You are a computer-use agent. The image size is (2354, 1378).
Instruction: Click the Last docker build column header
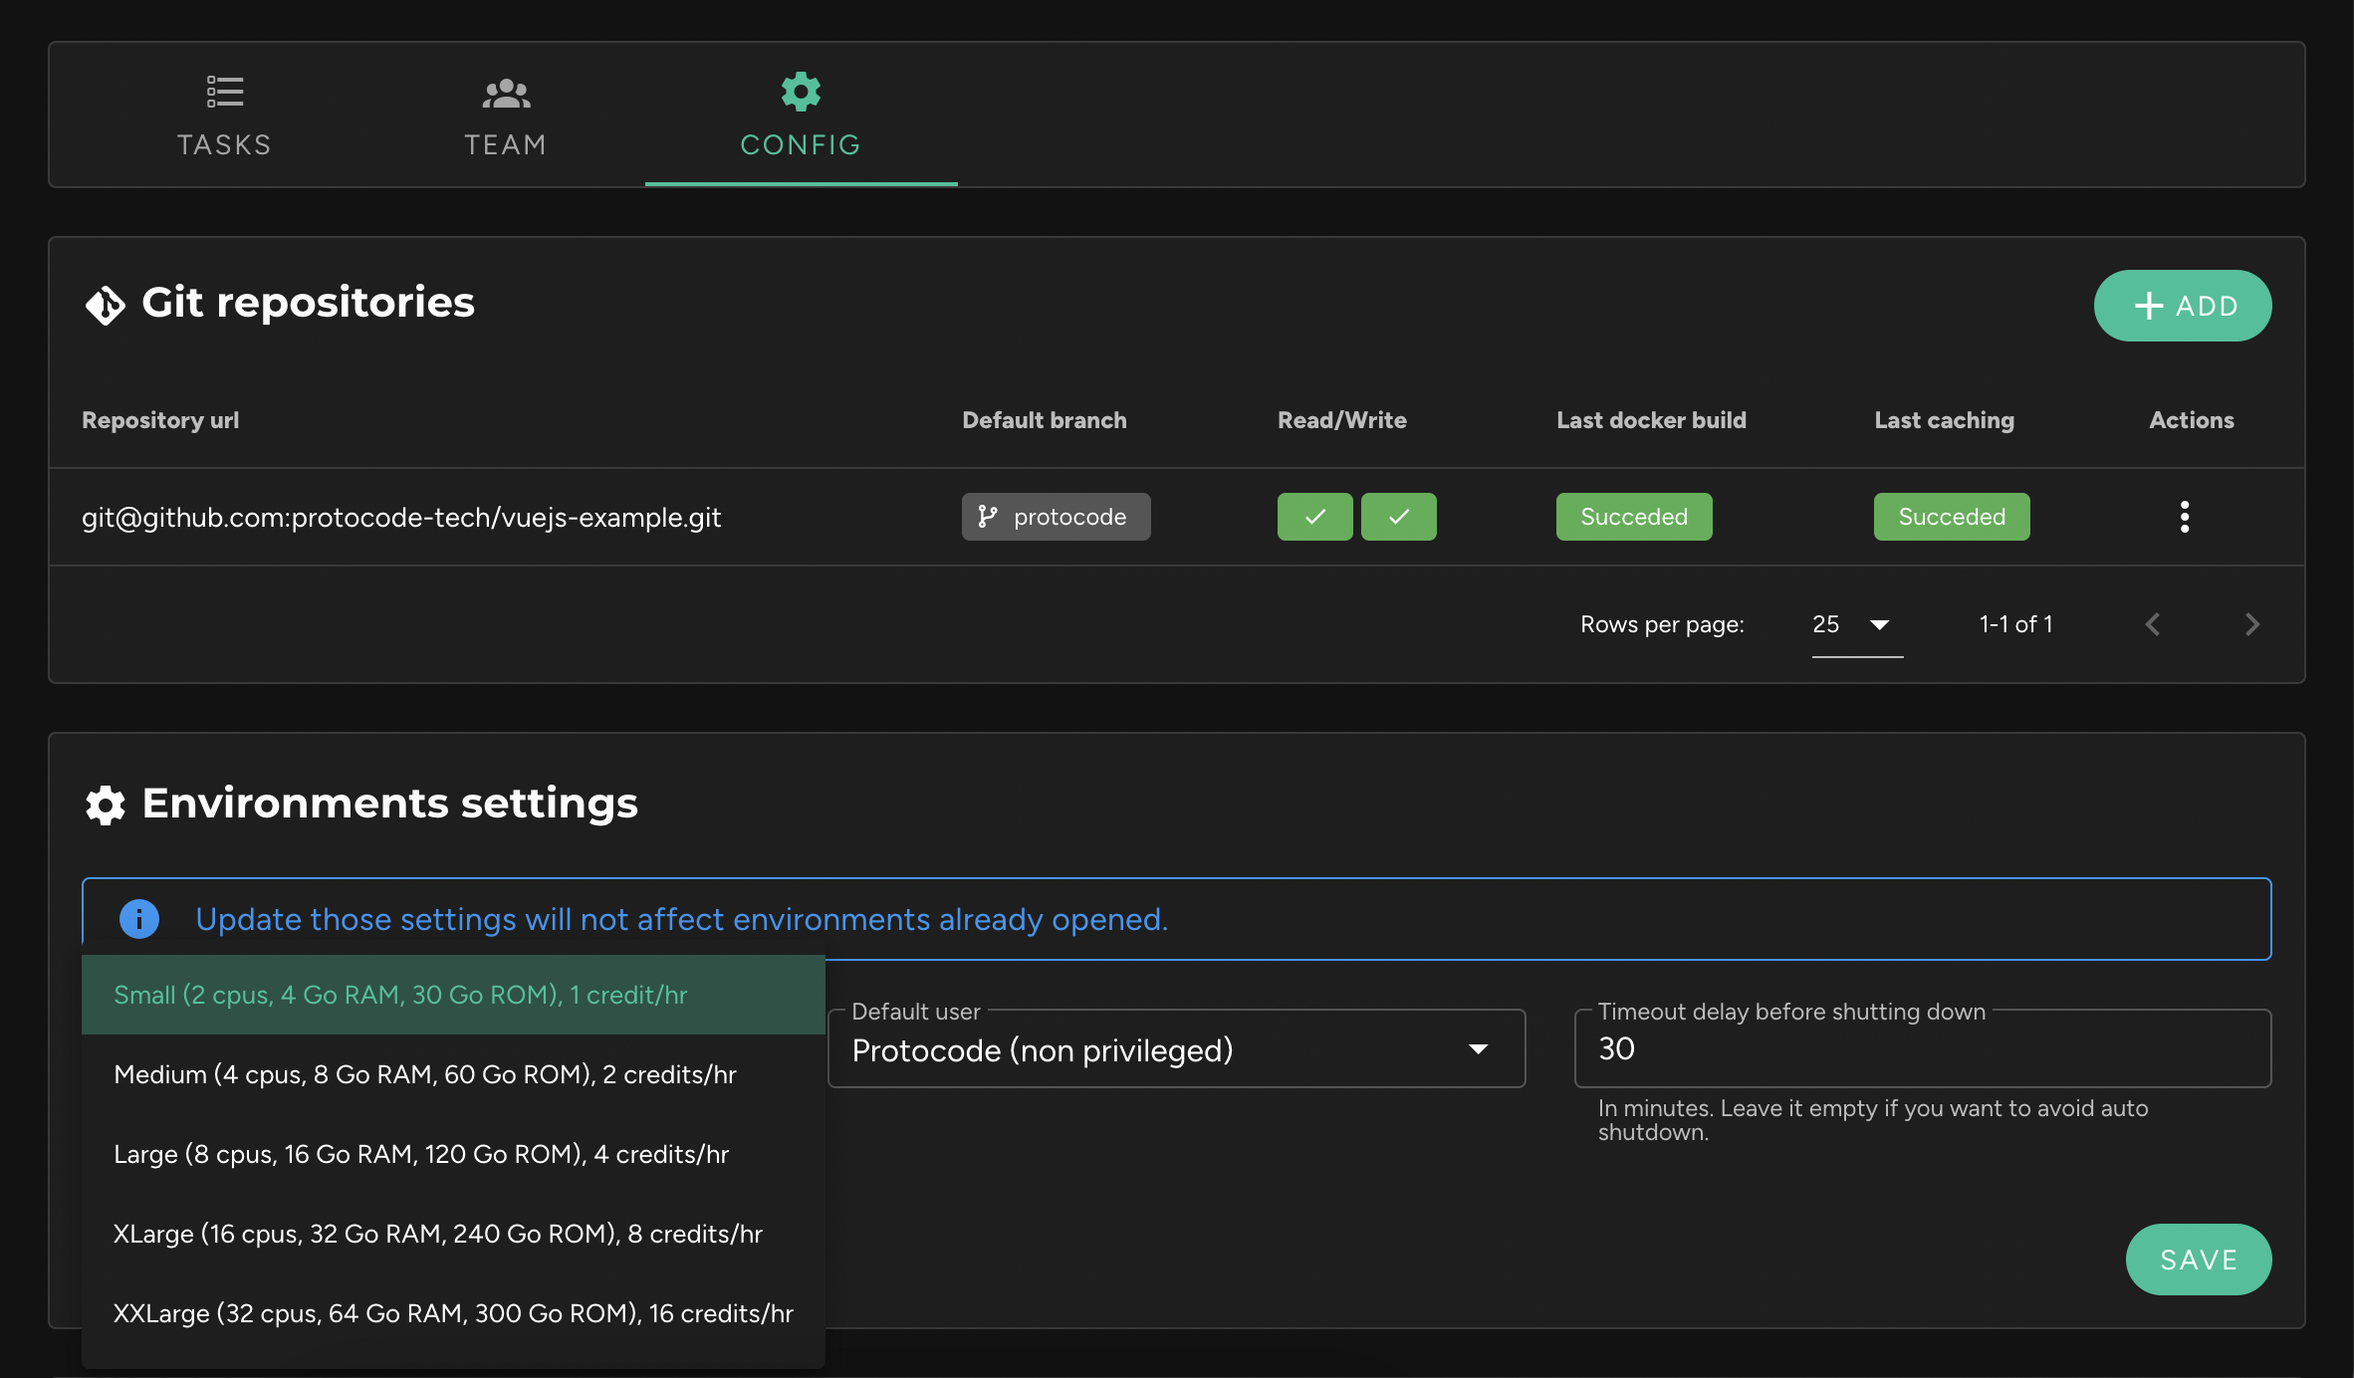click(1651, 420)
